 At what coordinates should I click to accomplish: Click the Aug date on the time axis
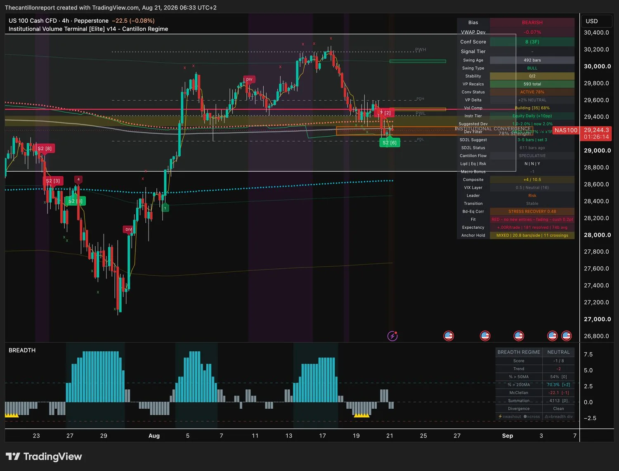tap(154, 435)
